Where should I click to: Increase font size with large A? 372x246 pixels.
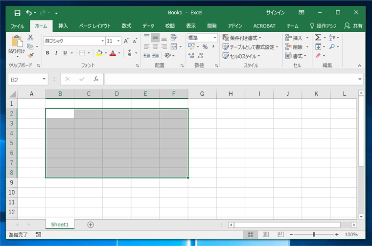(x=126, y=41)
